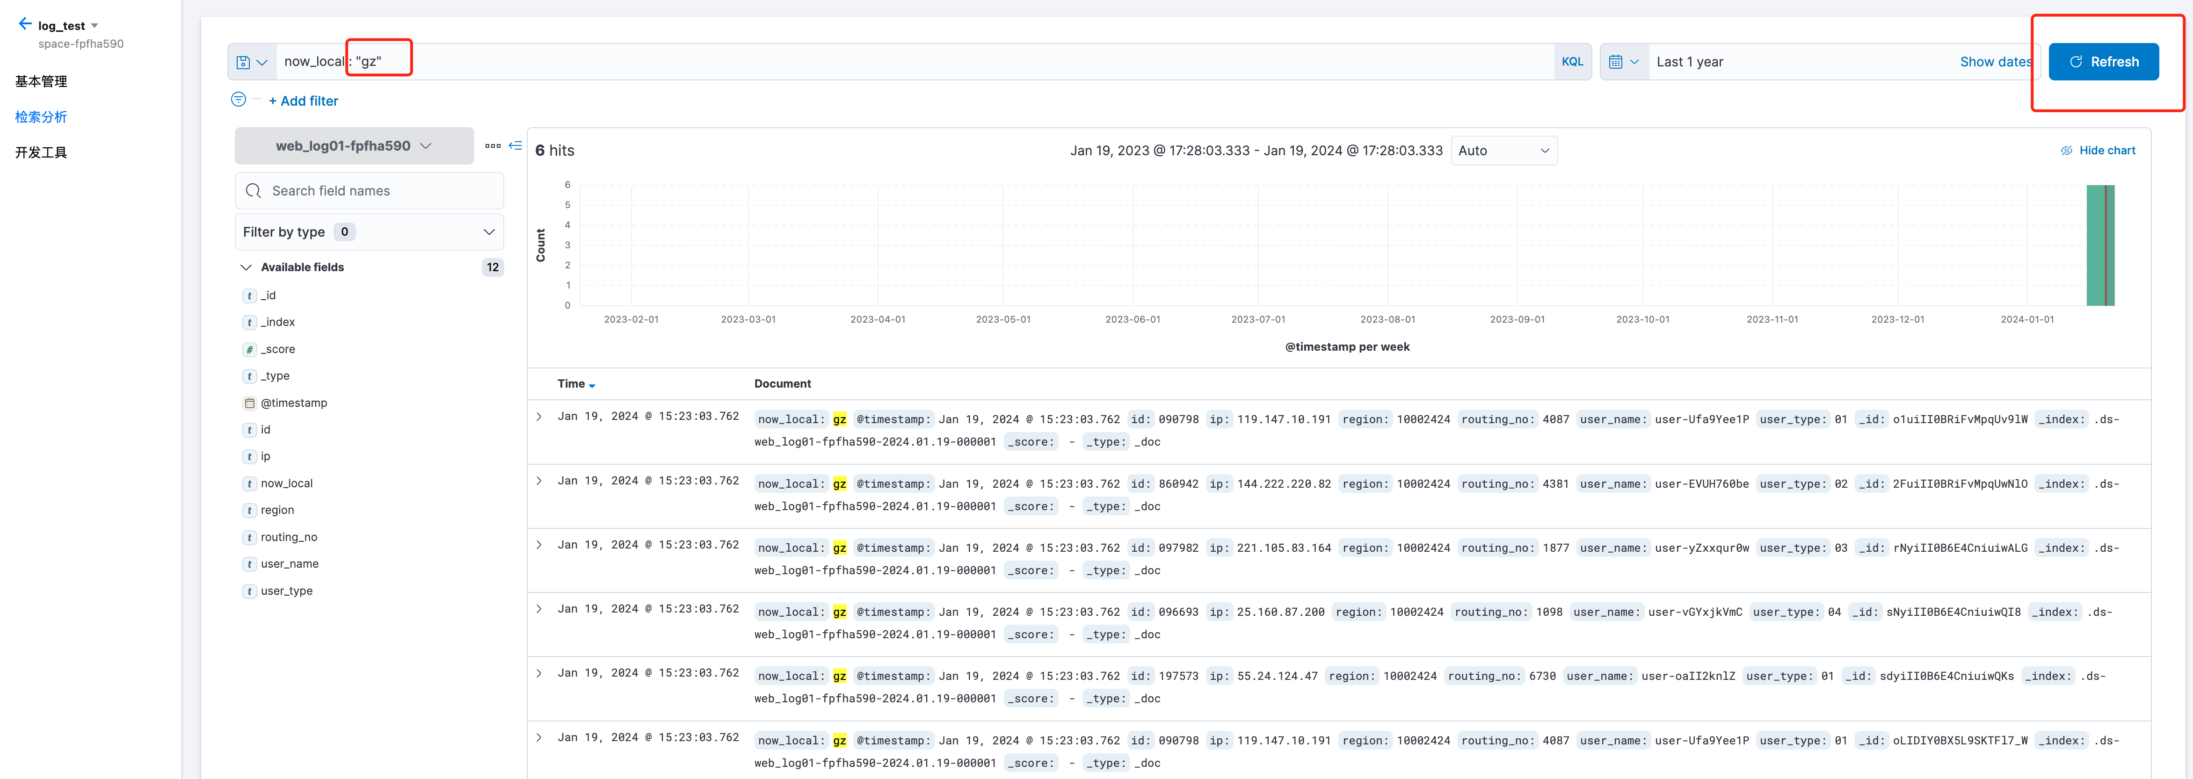Open the Auto interval dropdown

click(1503, 151)
